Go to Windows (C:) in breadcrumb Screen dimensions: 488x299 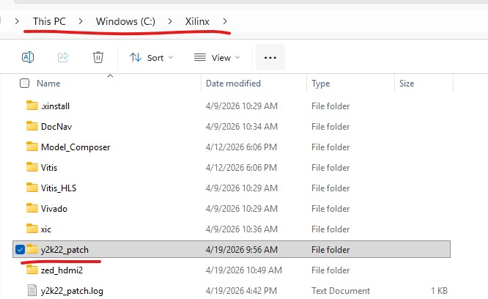tap(125, 22)
